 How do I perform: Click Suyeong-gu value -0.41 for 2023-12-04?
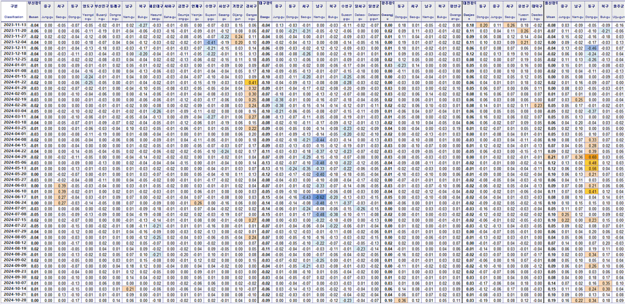click(x=211, y=42)
